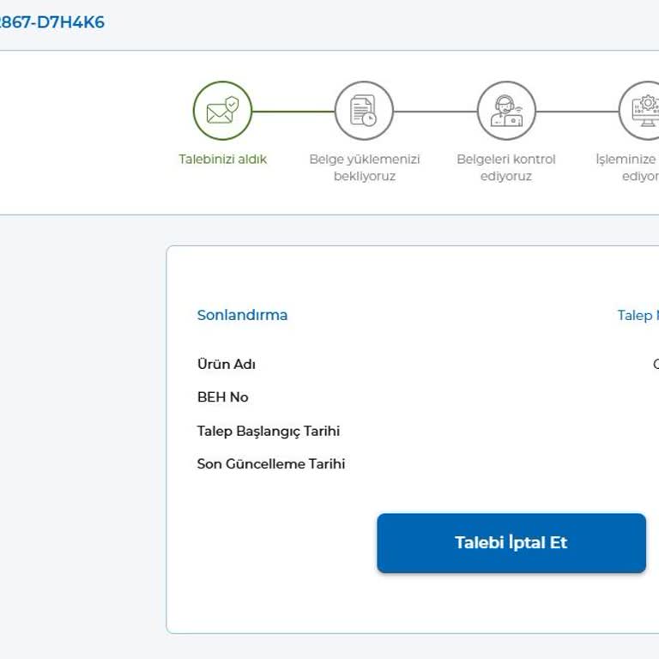Select the 'Belge yüklemenizi bekliyoruz' step label
This screenshot has height=659, width=659.
coord(364,167)
